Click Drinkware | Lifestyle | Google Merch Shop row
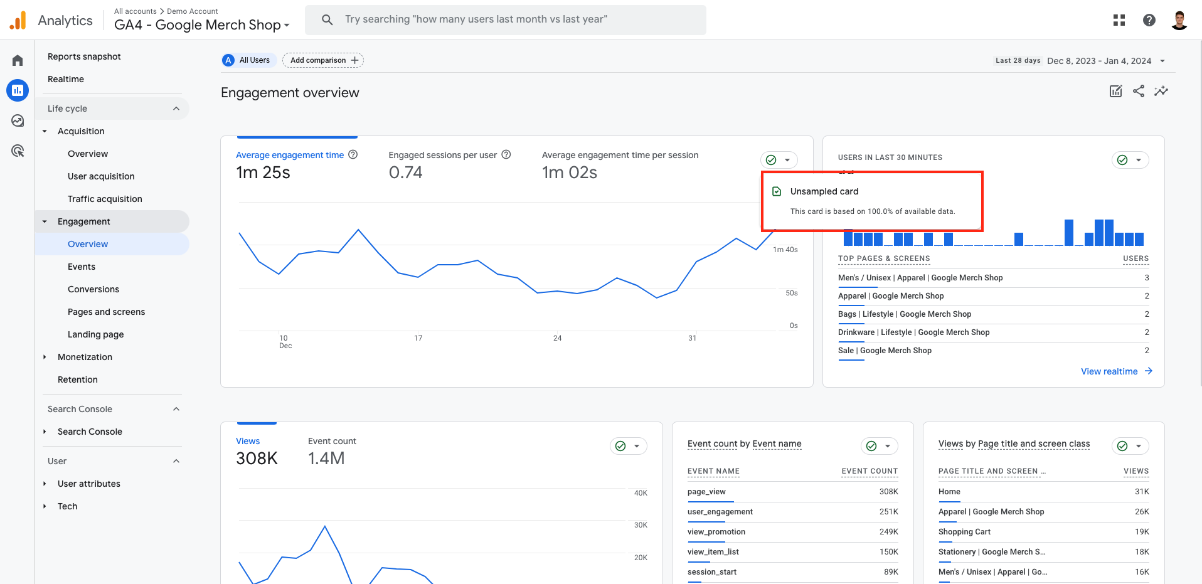 (994, 332)
